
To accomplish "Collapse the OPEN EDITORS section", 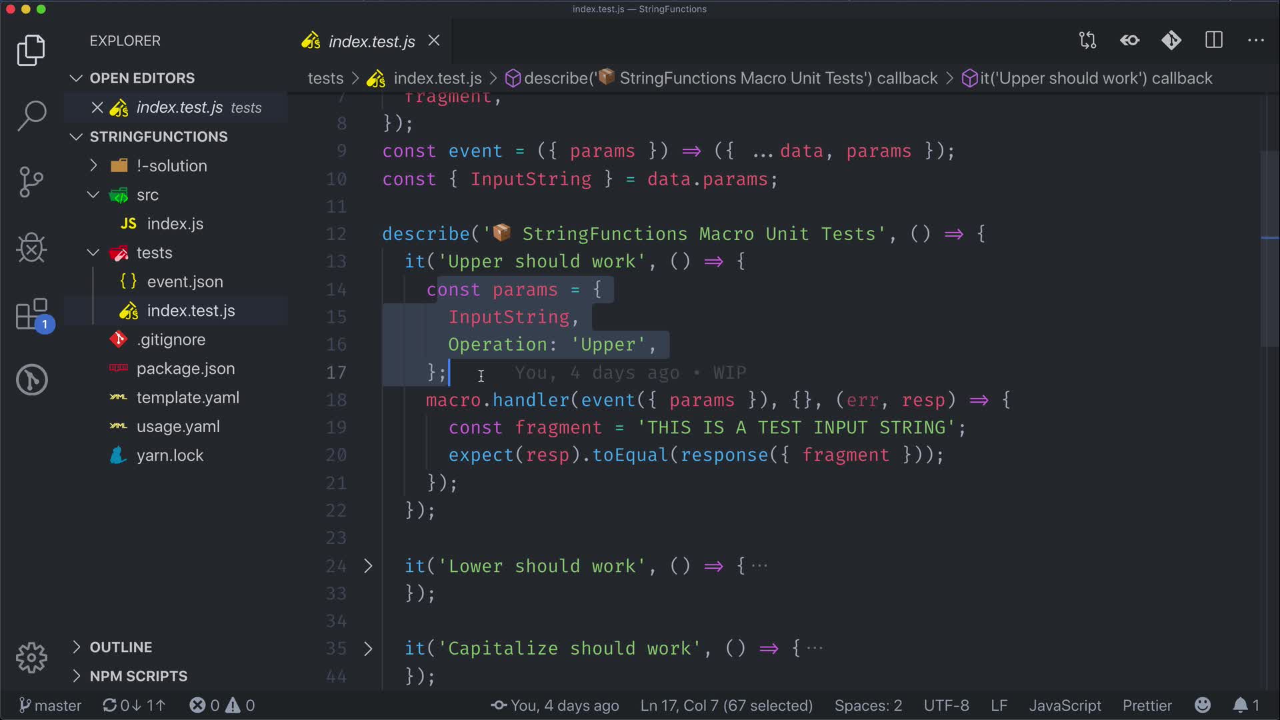I will click(142, 78).
